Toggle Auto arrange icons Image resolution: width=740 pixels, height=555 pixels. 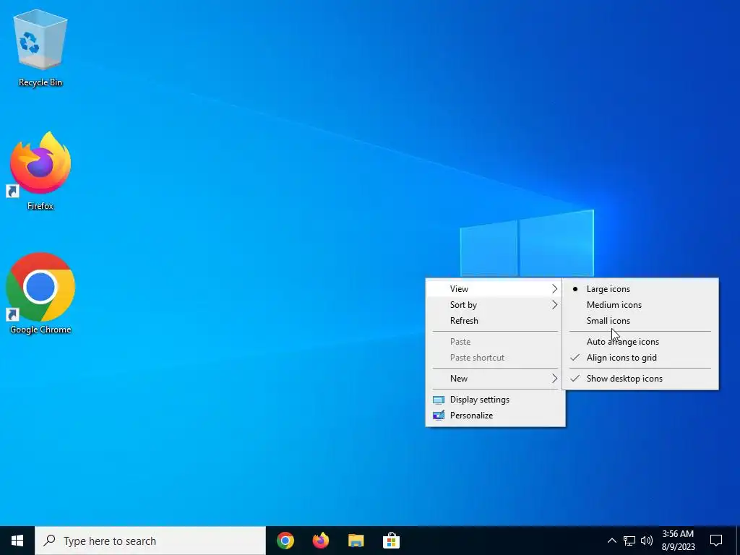[640, 342]
